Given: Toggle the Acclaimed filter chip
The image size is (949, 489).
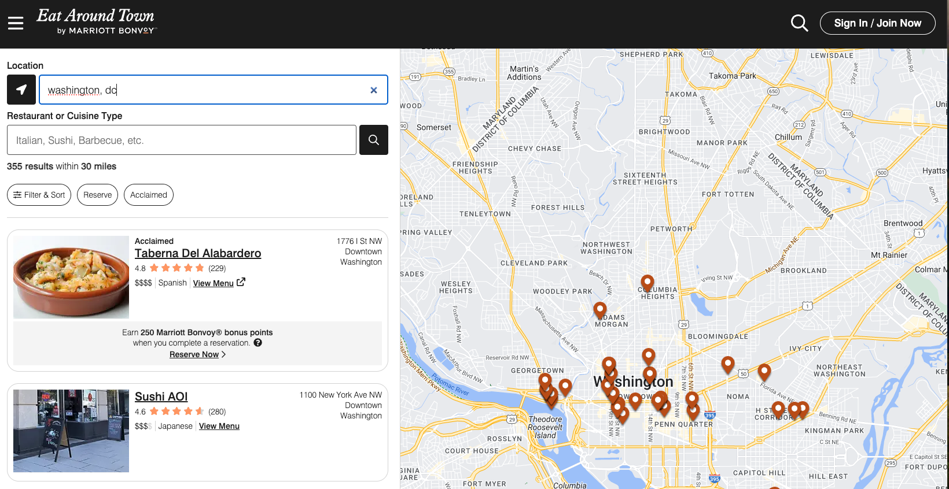Looking at the screenshot, I should pyautogui.click(x=148, y=195).
